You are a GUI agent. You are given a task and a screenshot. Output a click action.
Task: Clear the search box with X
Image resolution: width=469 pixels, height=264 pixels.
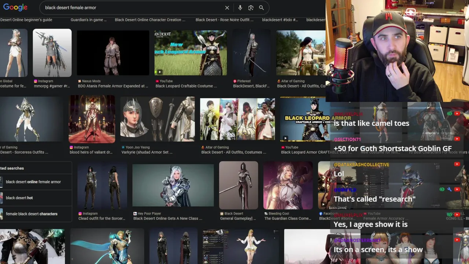pyautogui.click(x=227, y=8)
